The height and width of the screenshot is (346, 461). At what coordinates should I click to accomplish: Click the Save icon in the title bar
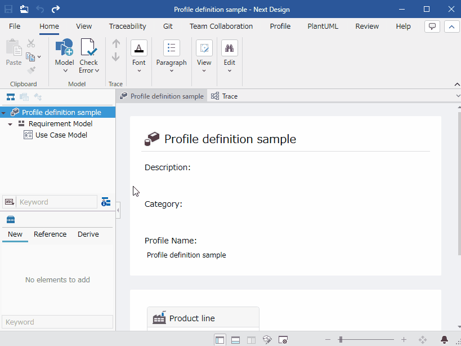(8, 9)
